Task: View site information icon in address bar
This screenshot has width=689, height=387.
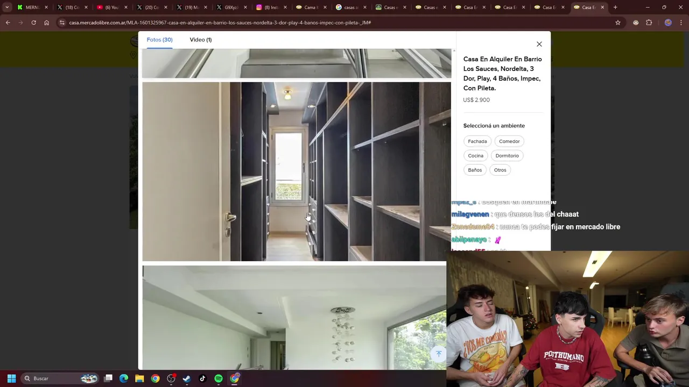Action: (62, 23)
